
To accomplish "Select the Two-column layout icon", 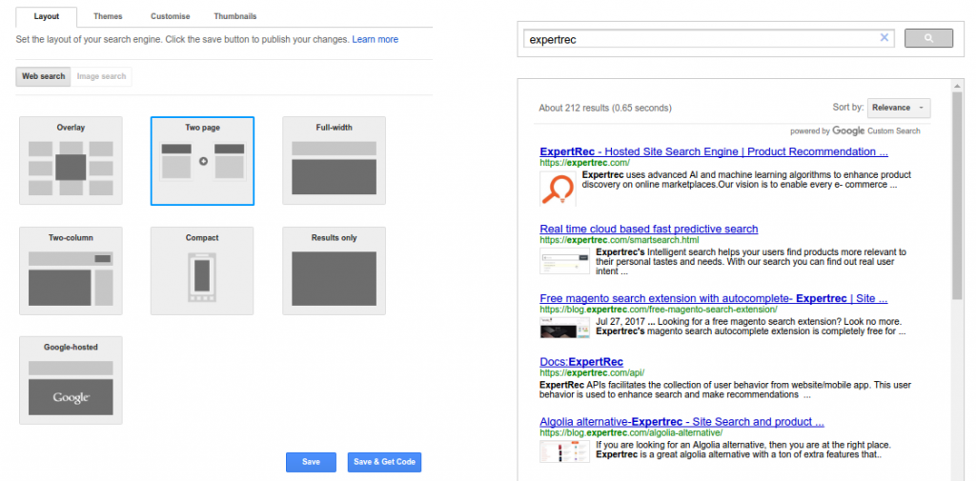I will coord(71,271).
